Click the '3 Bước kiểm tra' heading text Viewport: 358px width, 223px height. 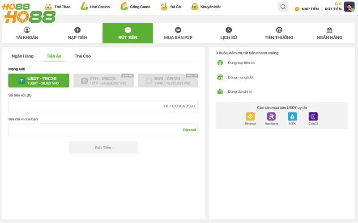(247, 53)
